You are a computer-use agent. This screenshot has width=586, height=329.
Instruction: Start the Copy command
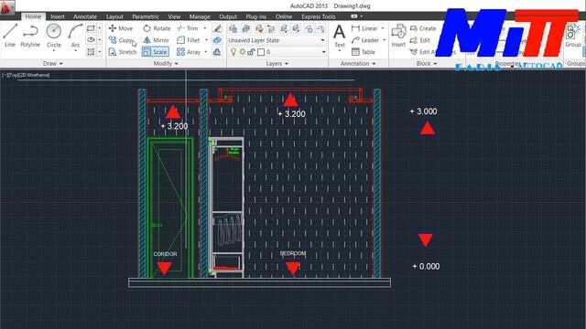[x=121, y=40]
